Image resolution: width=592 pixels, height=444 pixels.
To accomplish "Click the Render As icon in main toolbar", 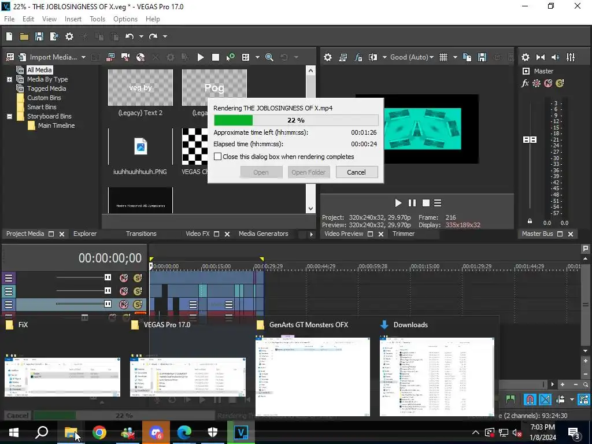I will [54, 36].
